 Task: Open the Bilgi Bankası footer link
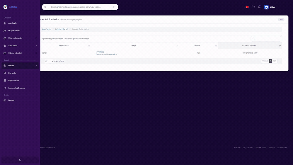pyautogui.click(x=248, y=148)
